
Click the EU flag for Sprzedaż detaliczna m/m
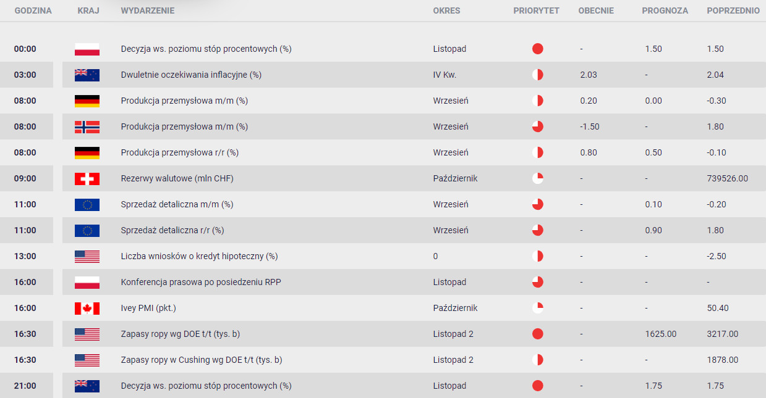[x=87, y=204]
